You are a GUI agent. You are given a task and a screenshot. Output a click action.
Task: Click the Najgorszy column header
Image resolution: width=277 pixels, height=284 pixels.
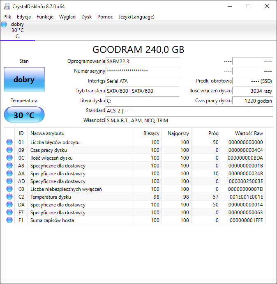point(176,133)
